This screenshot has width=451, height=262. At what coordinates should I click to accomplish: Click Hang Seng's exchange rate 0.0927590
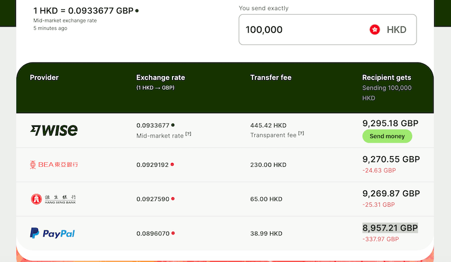pyautogui.click(x=153, y=199)
